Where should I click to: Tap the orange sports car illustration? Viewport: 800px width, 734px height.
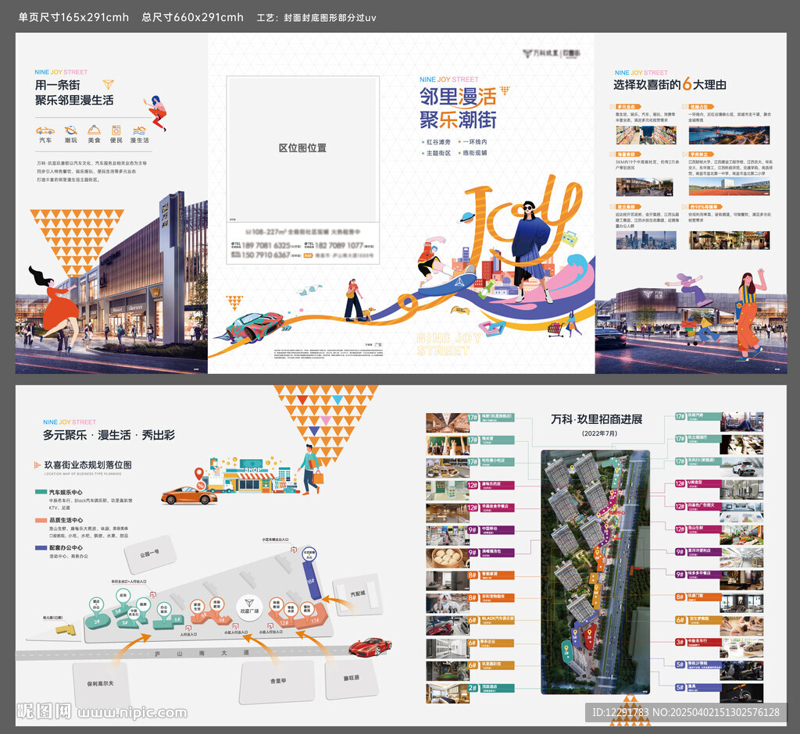click(189, 495)
